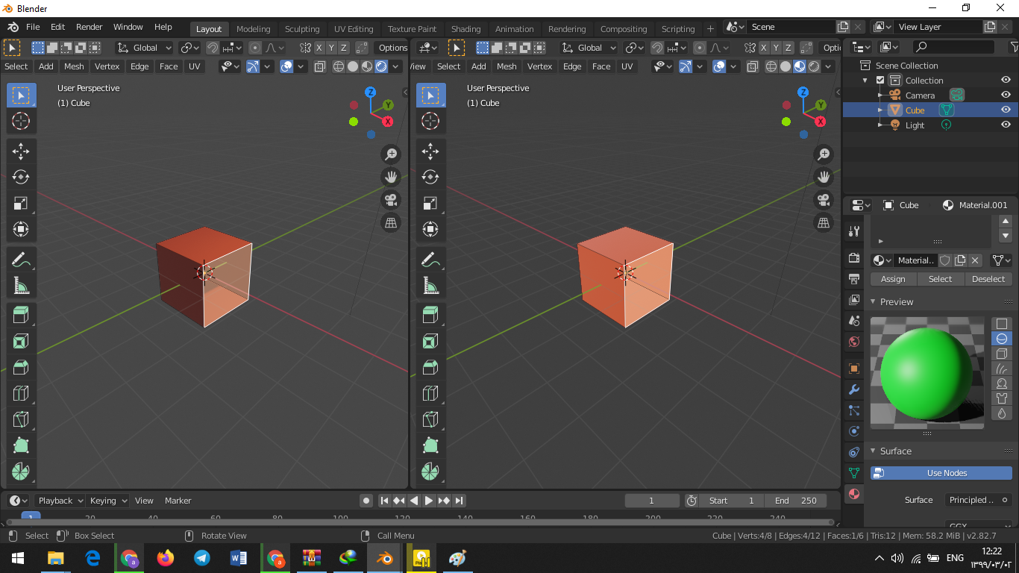Select the Knife tool in left viewport
Screen dimensions: 1019x573
pyautogui.click(x=21, y=419)
